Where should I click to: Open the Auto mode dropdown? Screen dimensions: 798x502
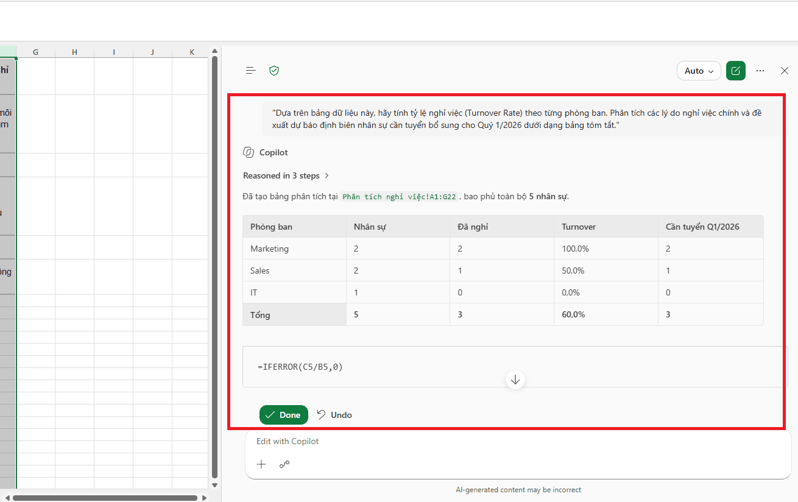point(699,71)
